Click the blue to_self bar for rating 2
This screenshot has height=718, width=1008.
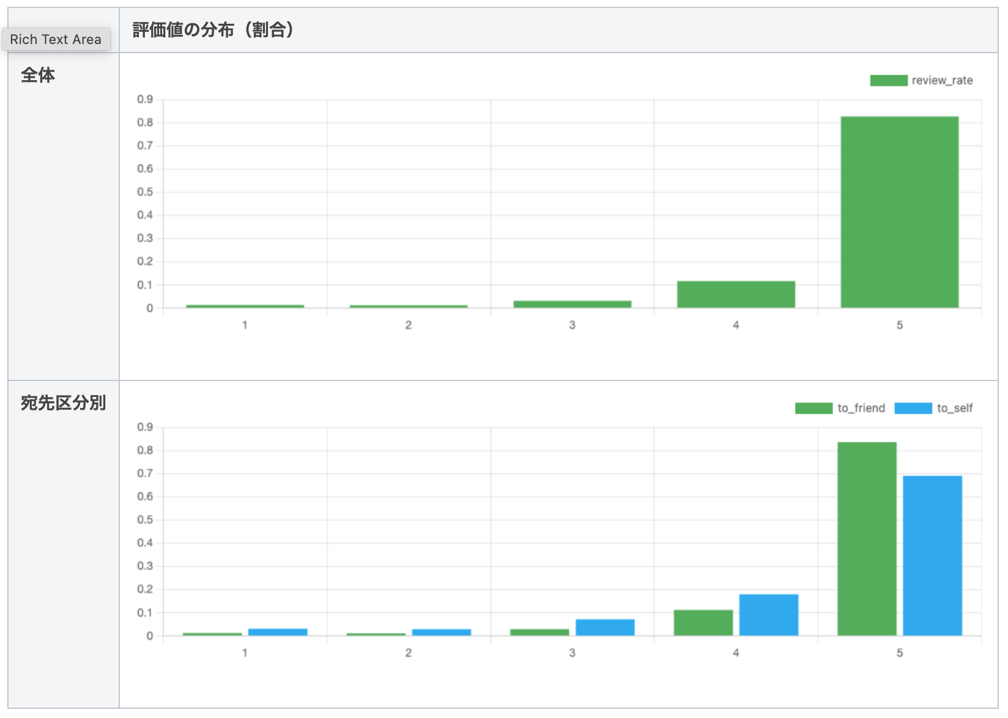coord(441,632)
